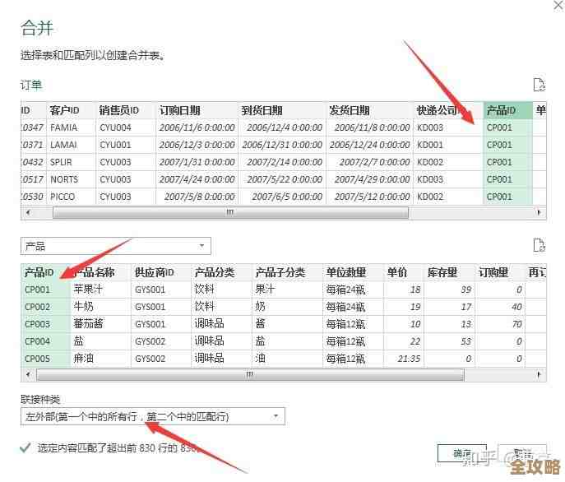Image resolution: width=565 pixels, height=482 pixels.
Task: Select the 产品子分类 column header
Action: tap(287, 272)
